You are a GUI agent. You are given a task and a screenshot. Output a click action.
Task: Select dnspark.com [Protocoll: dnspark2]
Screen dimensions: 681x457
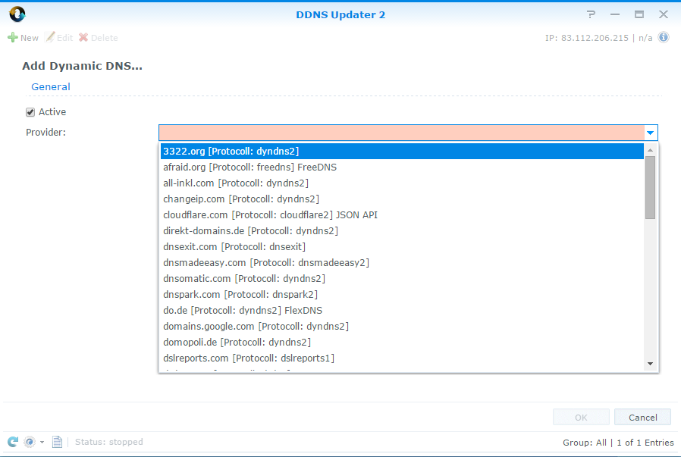tap(402, 294)
